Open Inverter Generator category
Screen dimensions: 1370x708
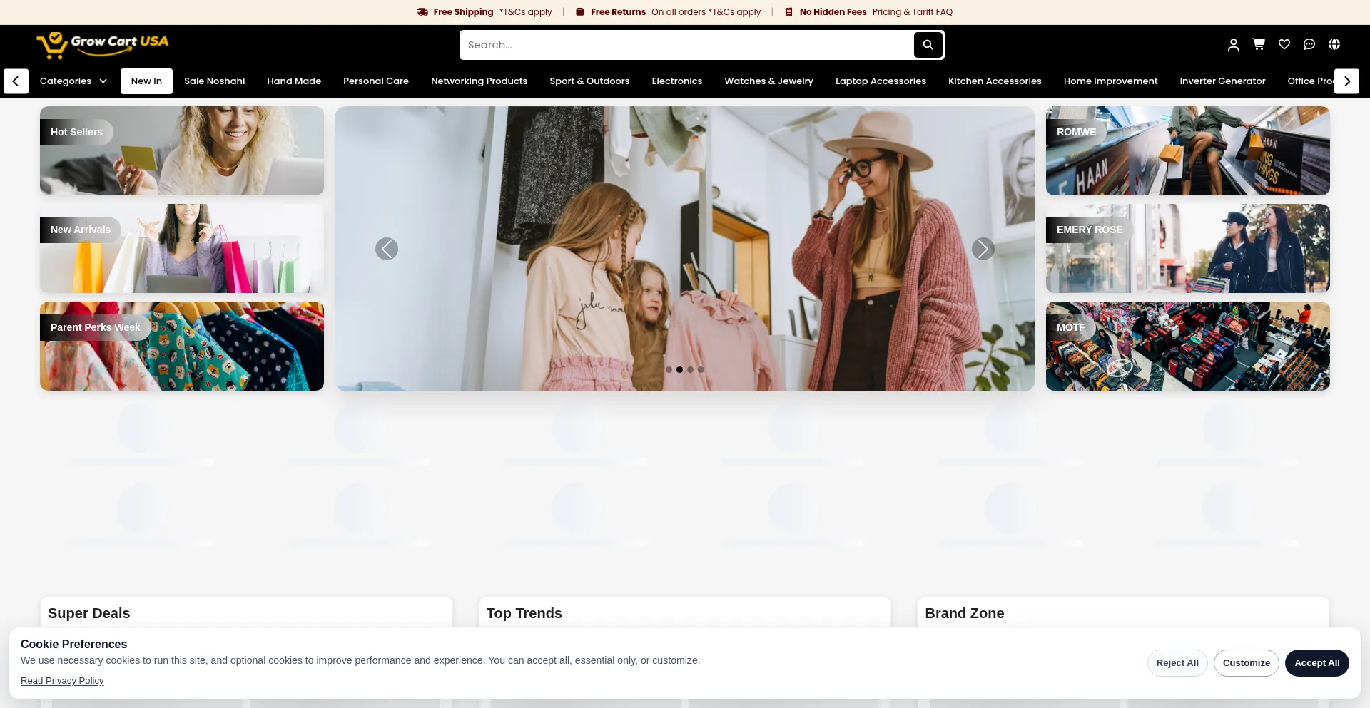coord(1223,81)
